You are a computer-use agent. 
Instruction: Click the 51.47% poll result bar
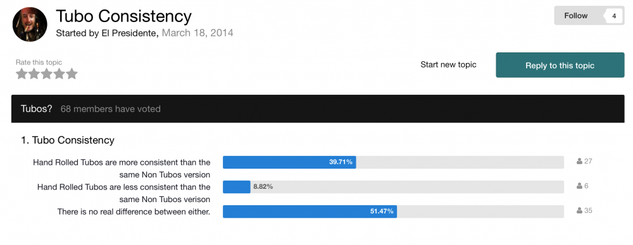310,211
